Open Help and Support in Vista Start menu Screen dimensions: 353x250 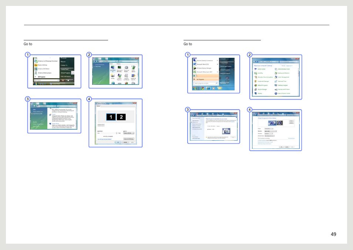coord(65,76)
